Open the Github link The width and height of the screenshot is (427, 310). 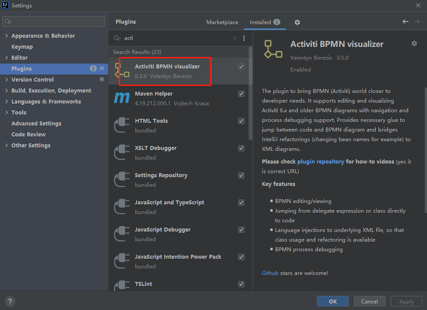[270, 273]
